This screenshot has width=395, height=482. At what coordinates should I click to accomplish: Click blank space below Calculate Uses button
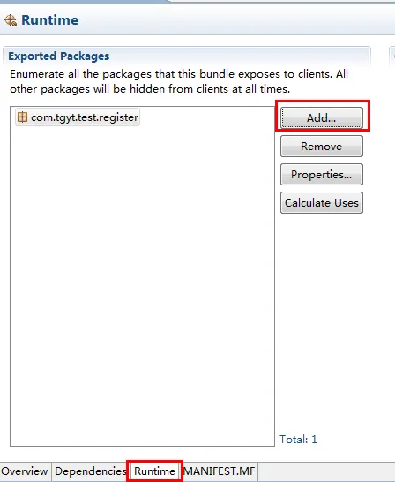[322, 320]
